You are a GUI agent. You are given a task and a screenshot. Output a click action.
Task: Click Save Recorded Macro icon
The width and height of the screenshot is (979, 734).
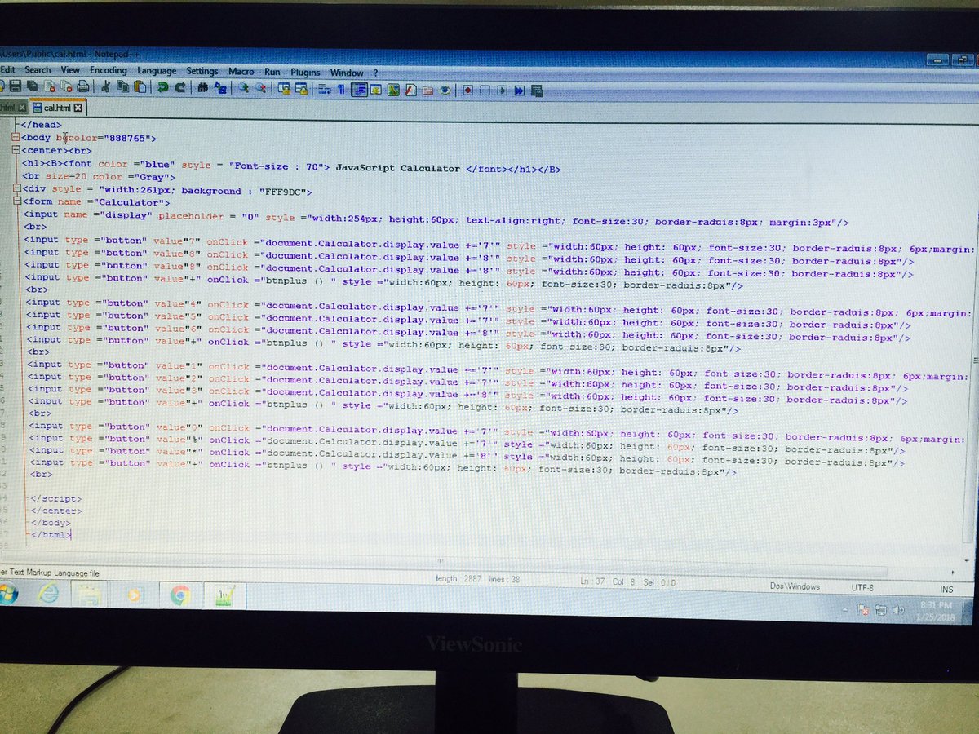click(x=538, y=90)
